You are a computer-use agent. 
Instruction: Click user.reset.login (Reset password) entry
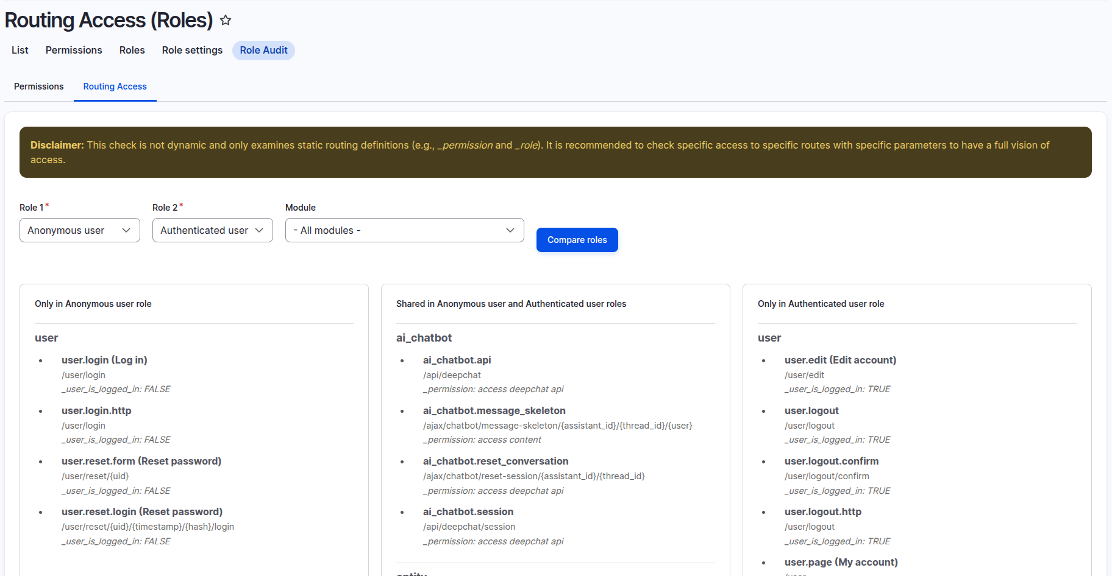tap(142, 511)
